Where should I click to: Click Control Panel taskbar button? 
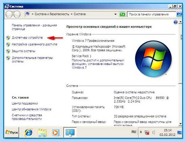point(70,132)
